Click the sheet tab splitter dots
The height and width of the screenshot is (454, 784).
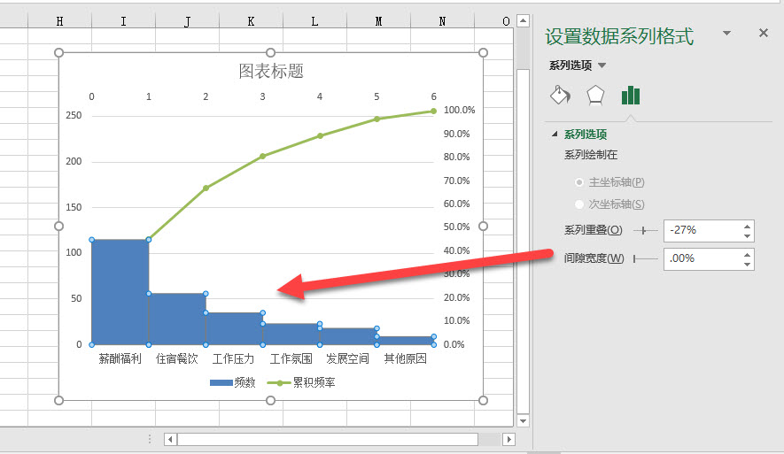pos(150,439)
